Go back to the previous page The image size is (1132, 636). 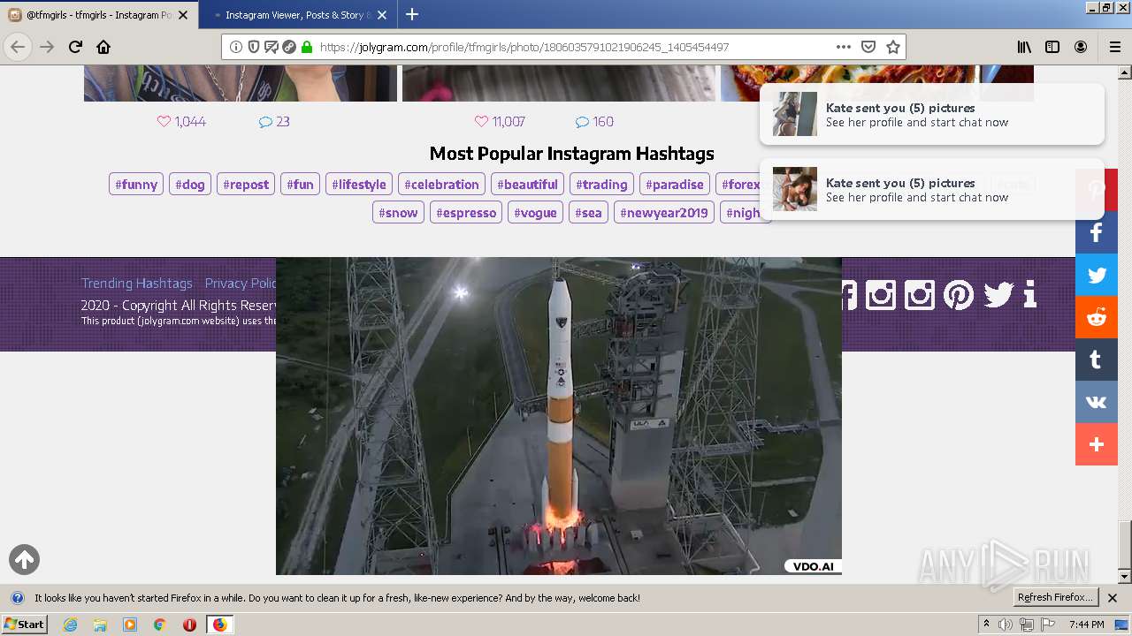[18, 47]
